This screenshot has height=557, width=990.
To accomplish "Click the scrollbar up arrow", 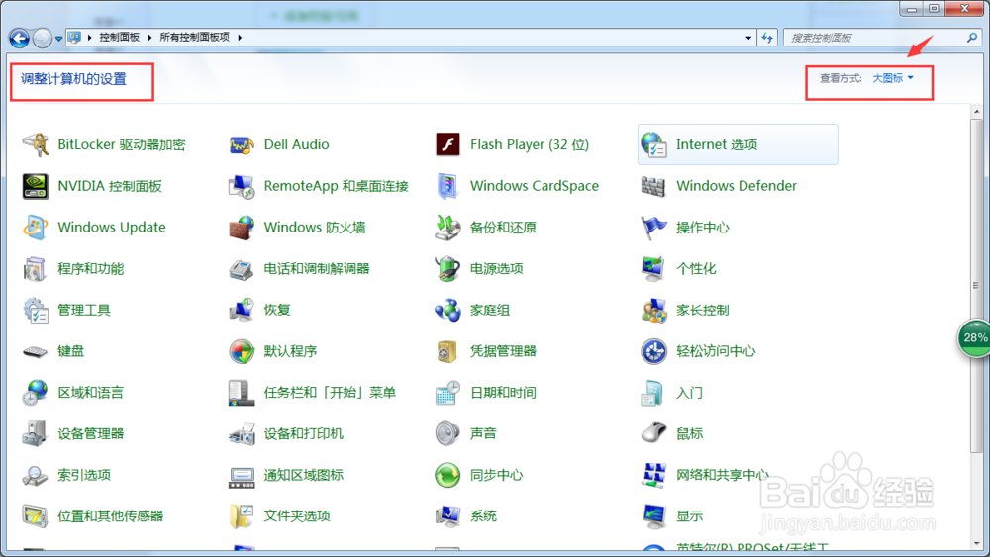I will pos(977,112).
